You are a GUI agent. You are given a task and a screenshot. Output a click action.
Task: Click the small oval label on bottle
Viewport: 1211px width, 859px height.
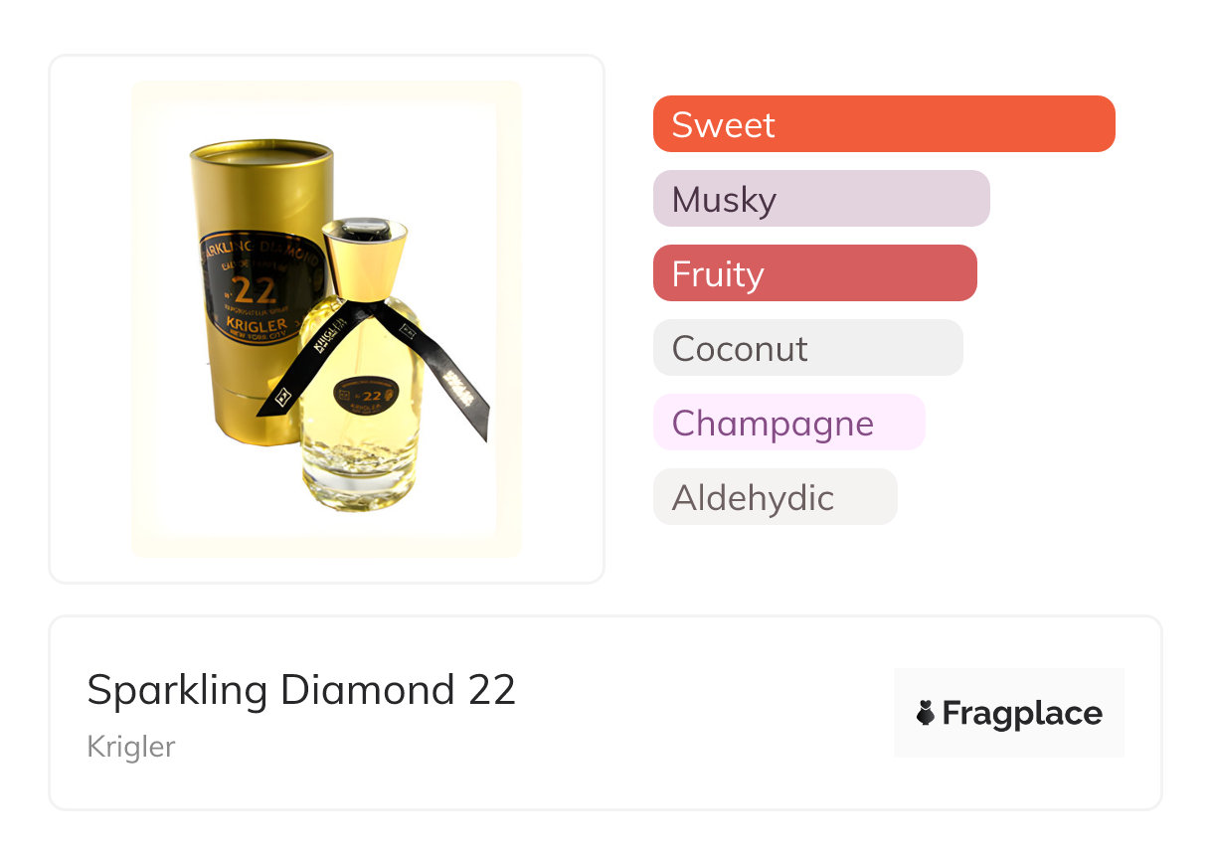[x=367, y=395]
